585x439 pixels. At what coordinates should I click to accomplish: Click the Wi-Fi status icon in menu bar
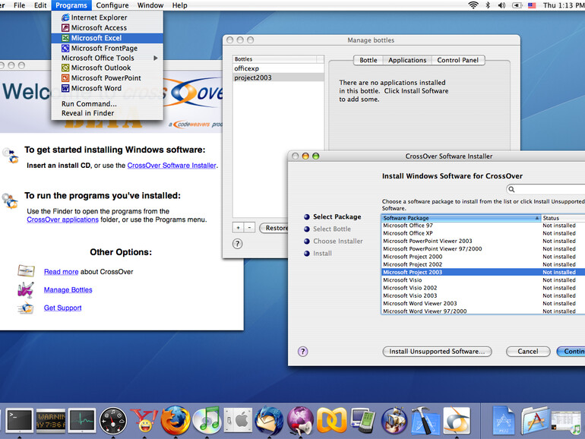point(473,5)
